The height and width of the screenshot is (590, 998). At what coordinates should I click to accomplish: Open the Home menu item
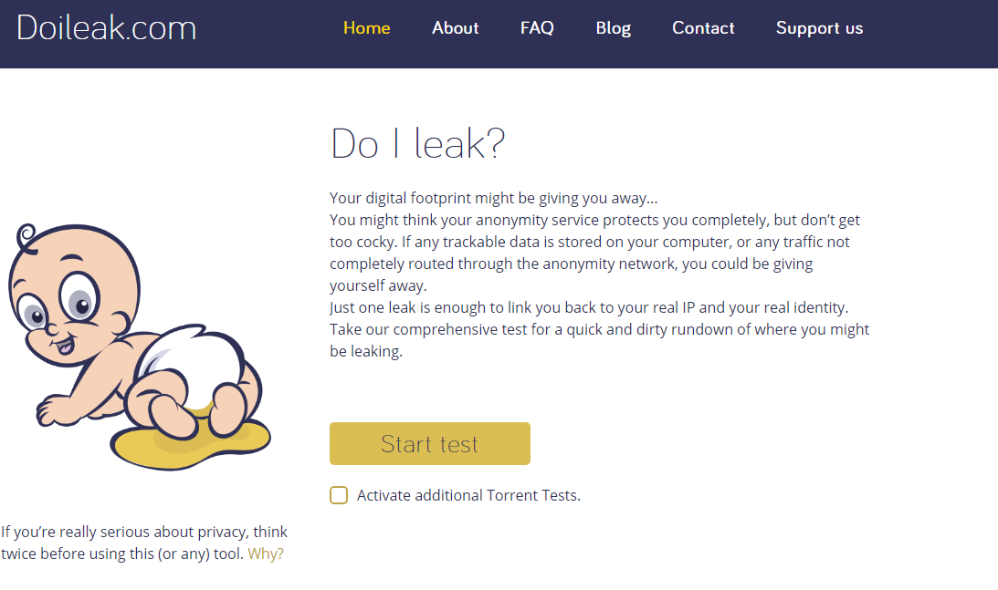tap(366, 28)
